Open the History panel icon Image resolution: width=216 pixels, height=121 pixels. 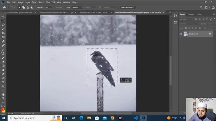pyautogui.click(x=175, y=16)
